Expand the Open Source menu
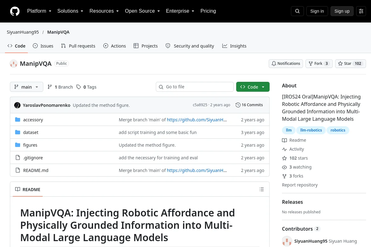 click(143, 11)
